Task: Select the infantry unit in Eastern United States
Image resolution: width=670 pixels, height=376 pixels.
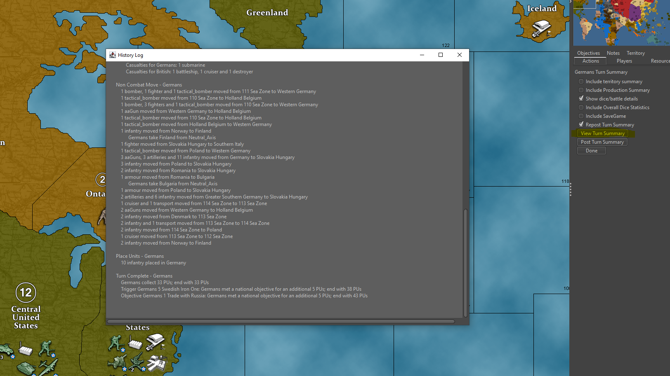Action: [116, 343]
